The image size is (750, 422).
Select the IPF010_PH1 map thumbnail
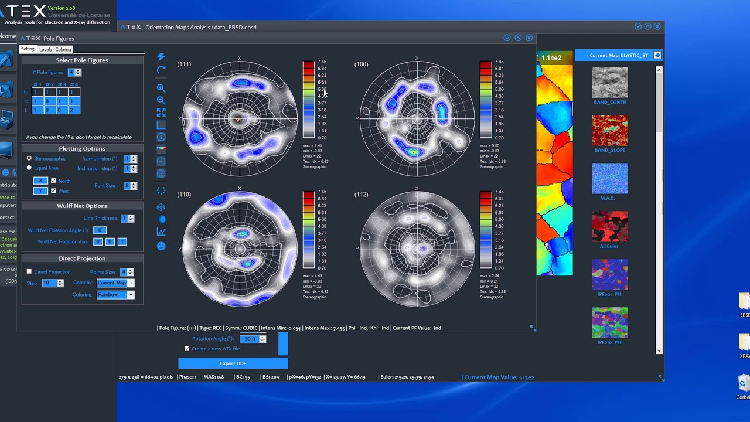pyautogui.click(x=610, y=322)
